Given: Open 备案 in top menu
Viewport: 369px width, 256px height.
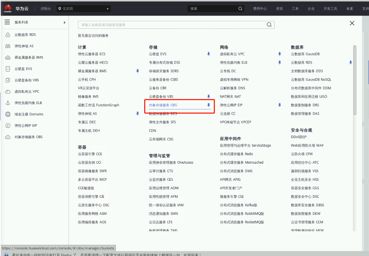Looking at the screenshot, I should point(350,9).
